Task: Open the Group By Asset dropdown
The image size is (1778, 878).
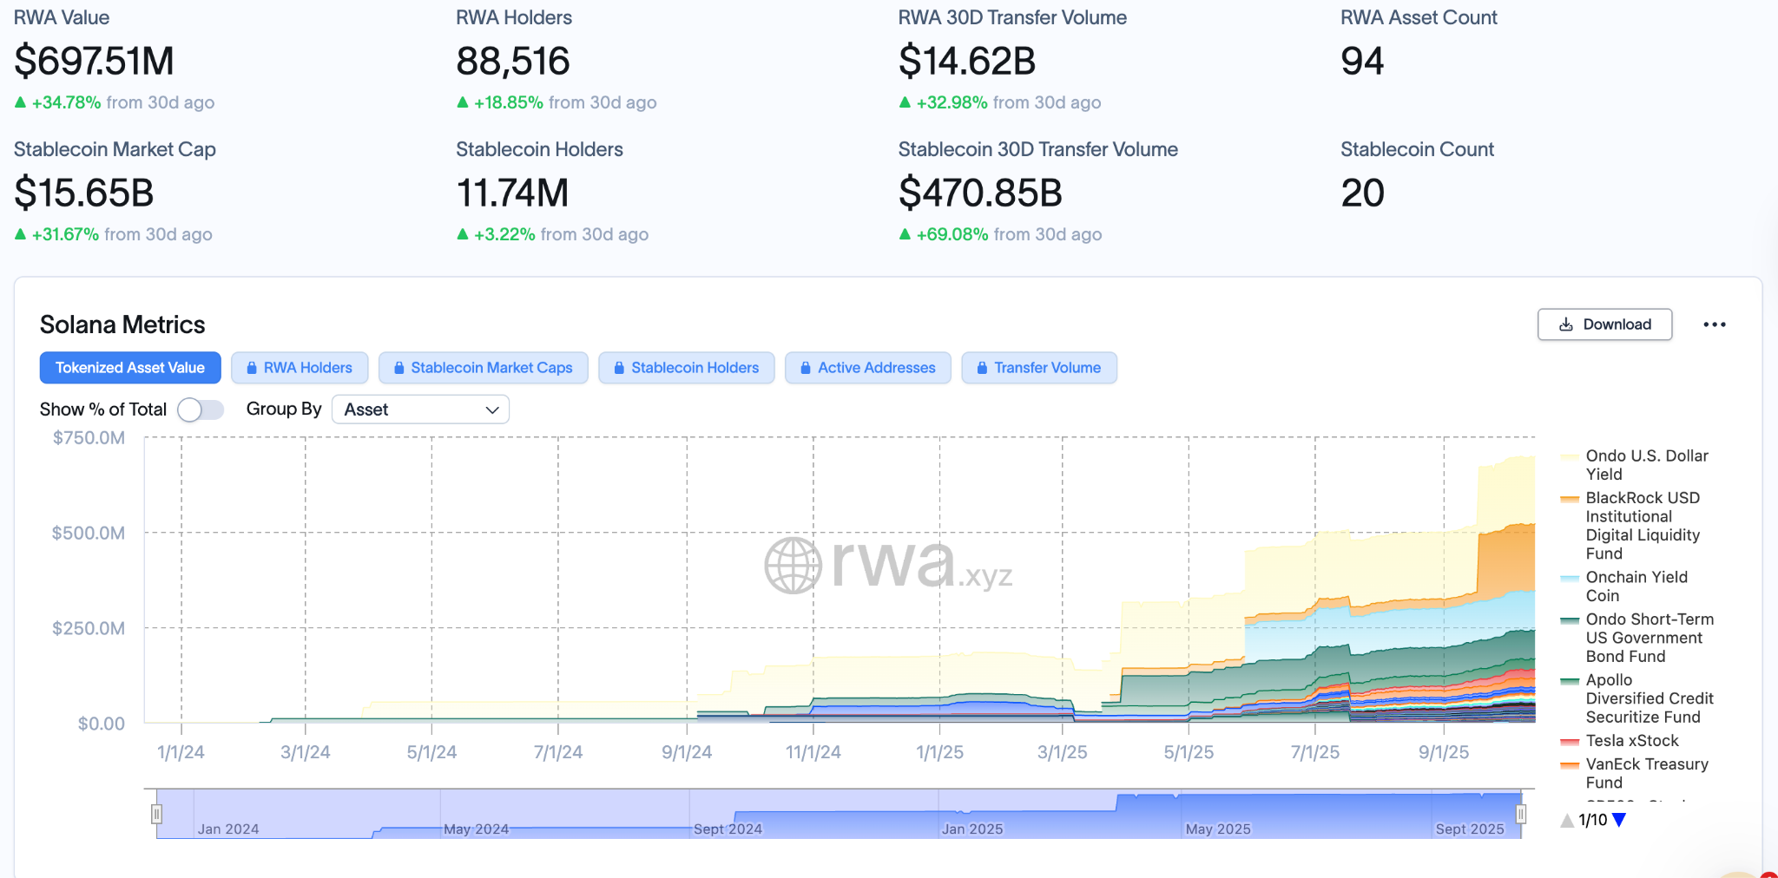Action: (420, 410)
